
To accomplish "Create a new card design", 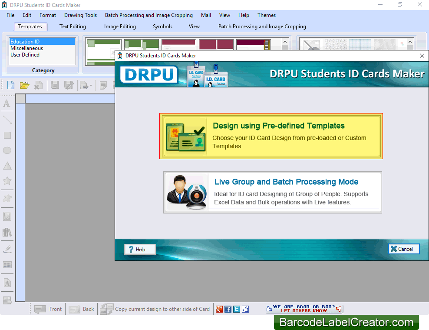I will click(x=10, y=85).
